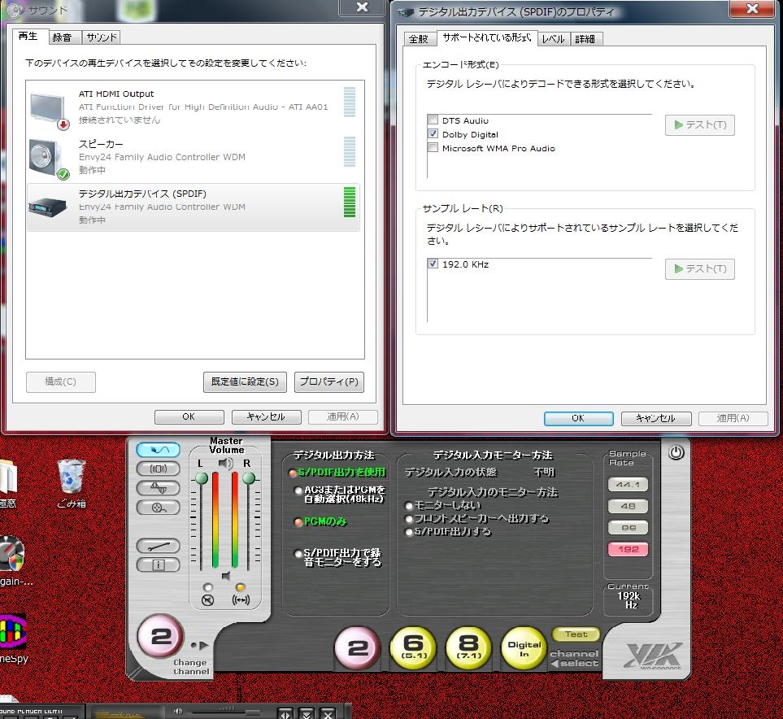Open the speaker surround settings page button

159,468
